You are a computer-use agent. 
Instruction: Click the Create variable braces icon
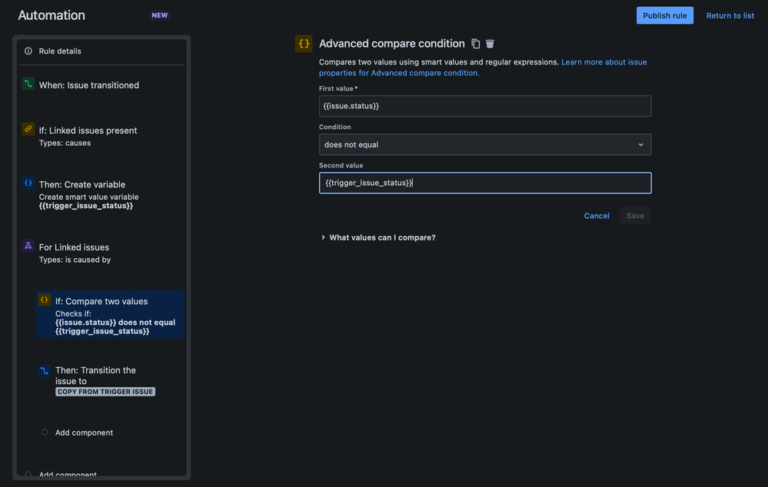click(x=28, y=183)
